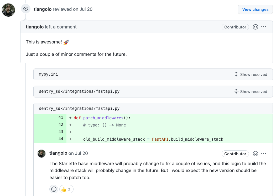This screenshot has height=196, width=276.
Task: Click tiangolo's smaller avatar on the code comment
Action: click(x=41, y=153)
